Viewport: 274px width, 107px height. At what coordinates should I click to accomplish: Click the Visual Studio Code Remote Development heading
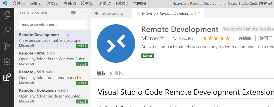(186, 92)
